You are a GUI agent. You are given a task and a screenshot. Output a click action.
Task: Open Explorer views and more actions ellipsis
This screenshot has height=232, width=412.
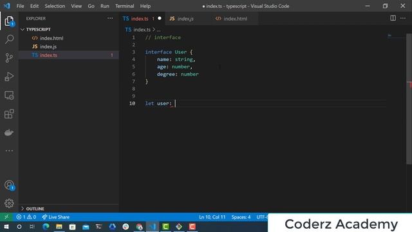click(110, 19)
